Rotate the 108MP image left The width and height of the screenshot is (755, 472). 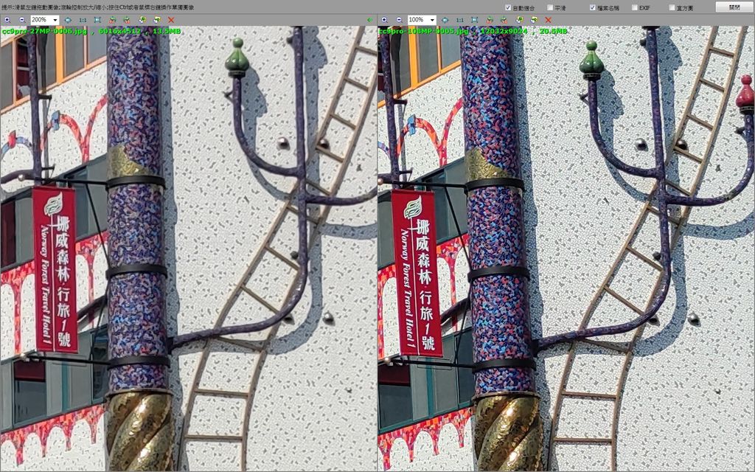coord(490,20)
